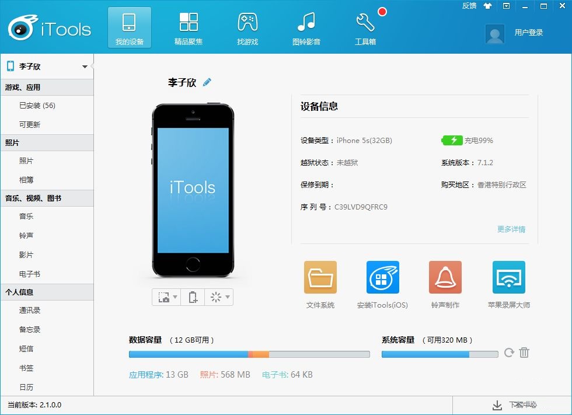The image size is (572, 415).
Task: Click the 反馈 feedback link
Action: [469, 5]
